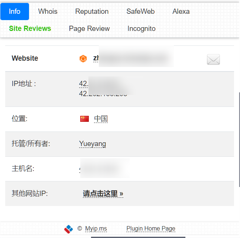Click the China flag icon
This screenshot has width=240, height=238.
click(85, 119)
